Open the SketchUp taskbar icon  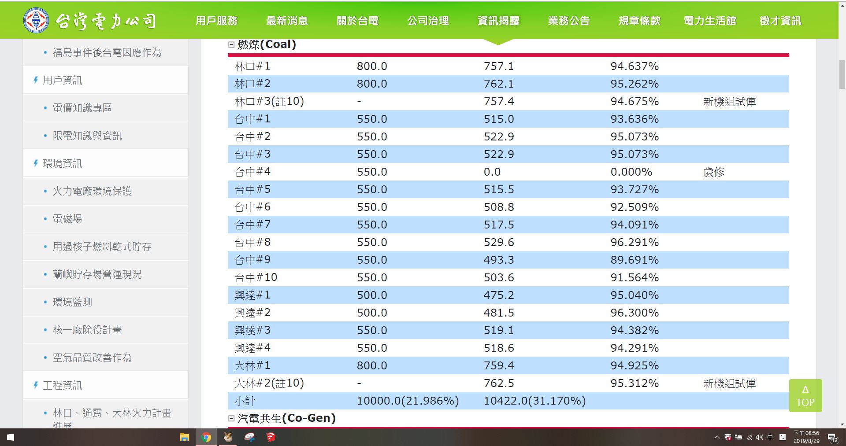[x=271, y=437]
